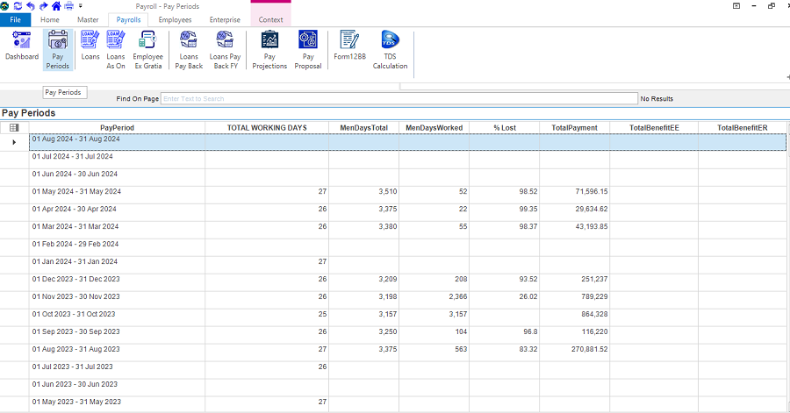Screen dimensions: 790x413
Task: Open Loans Pay Back FY
Action: (x=225, y=49)
